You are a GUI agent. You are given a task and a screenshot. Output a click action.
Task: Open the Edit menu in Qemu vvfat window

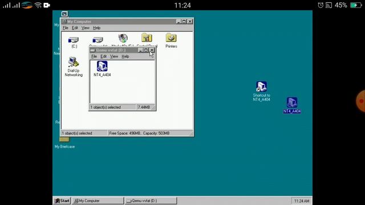click(x=103, y=56)
